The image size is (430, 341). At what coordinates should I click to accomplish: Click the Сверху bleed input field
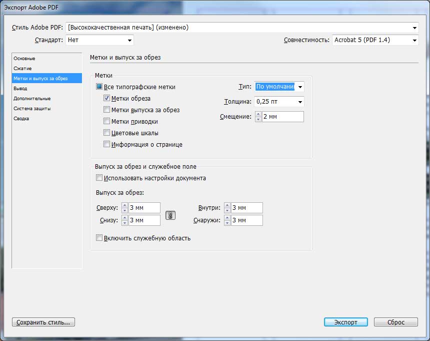[144, 208]
